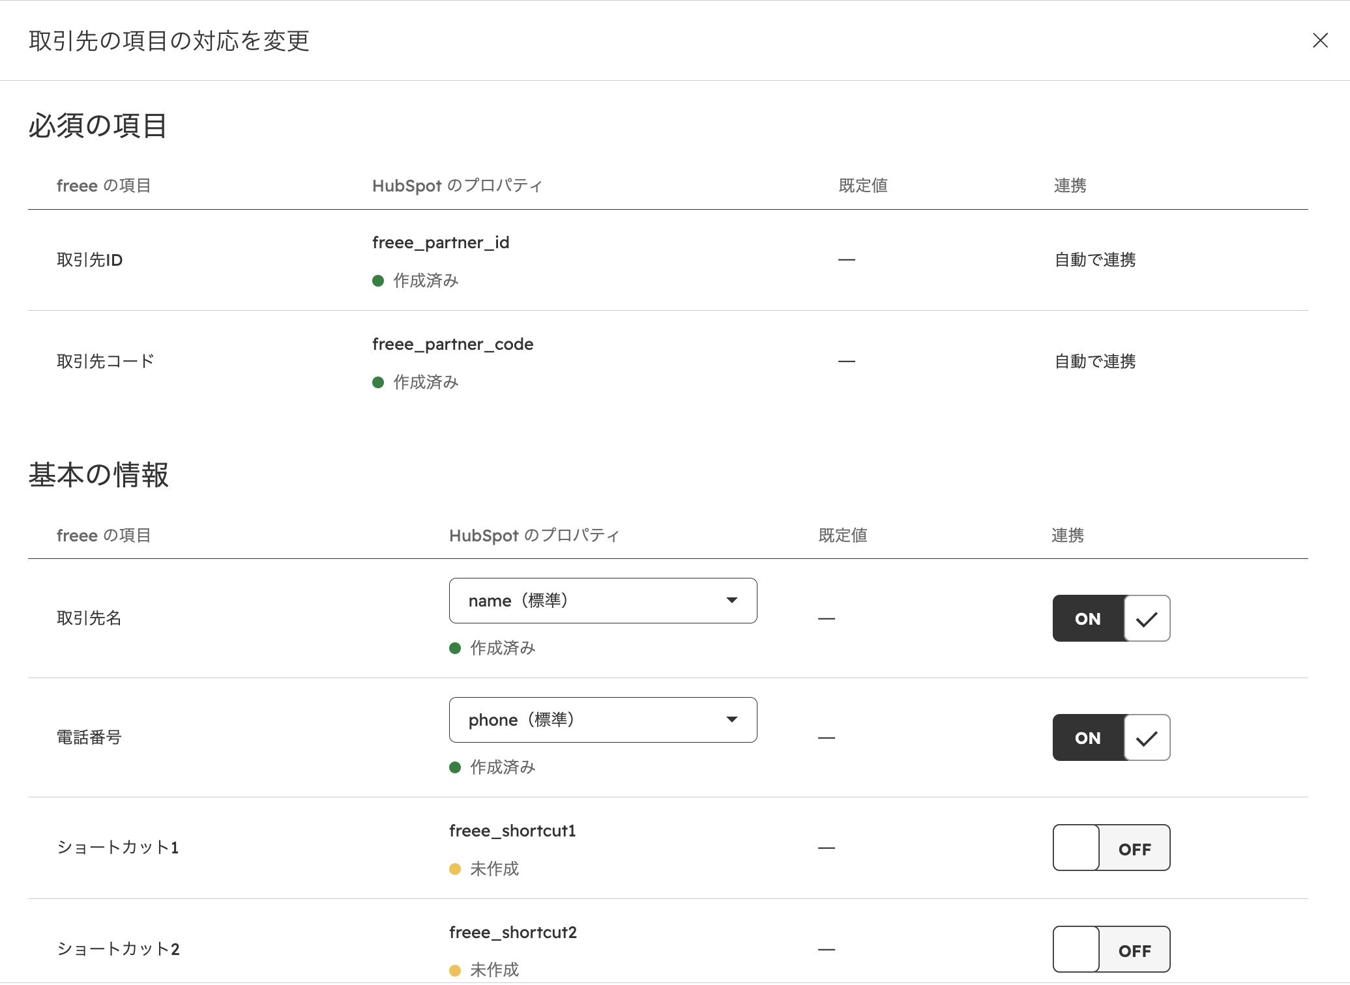Open the phone（標準） property dropdown
Screen dimensions: 1350x985
click(x=603, y=720)
